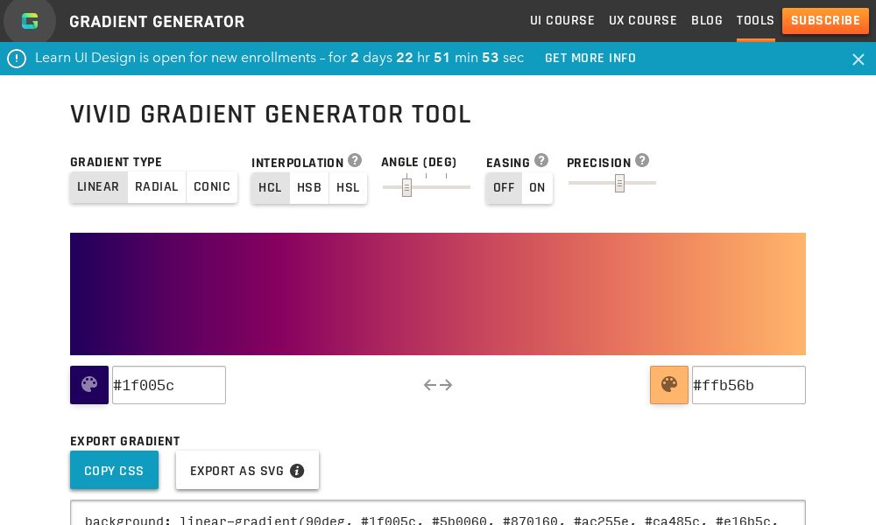876x525 pixels.
Task: Select the HSB interpolation mode
Action: [309, 187]
